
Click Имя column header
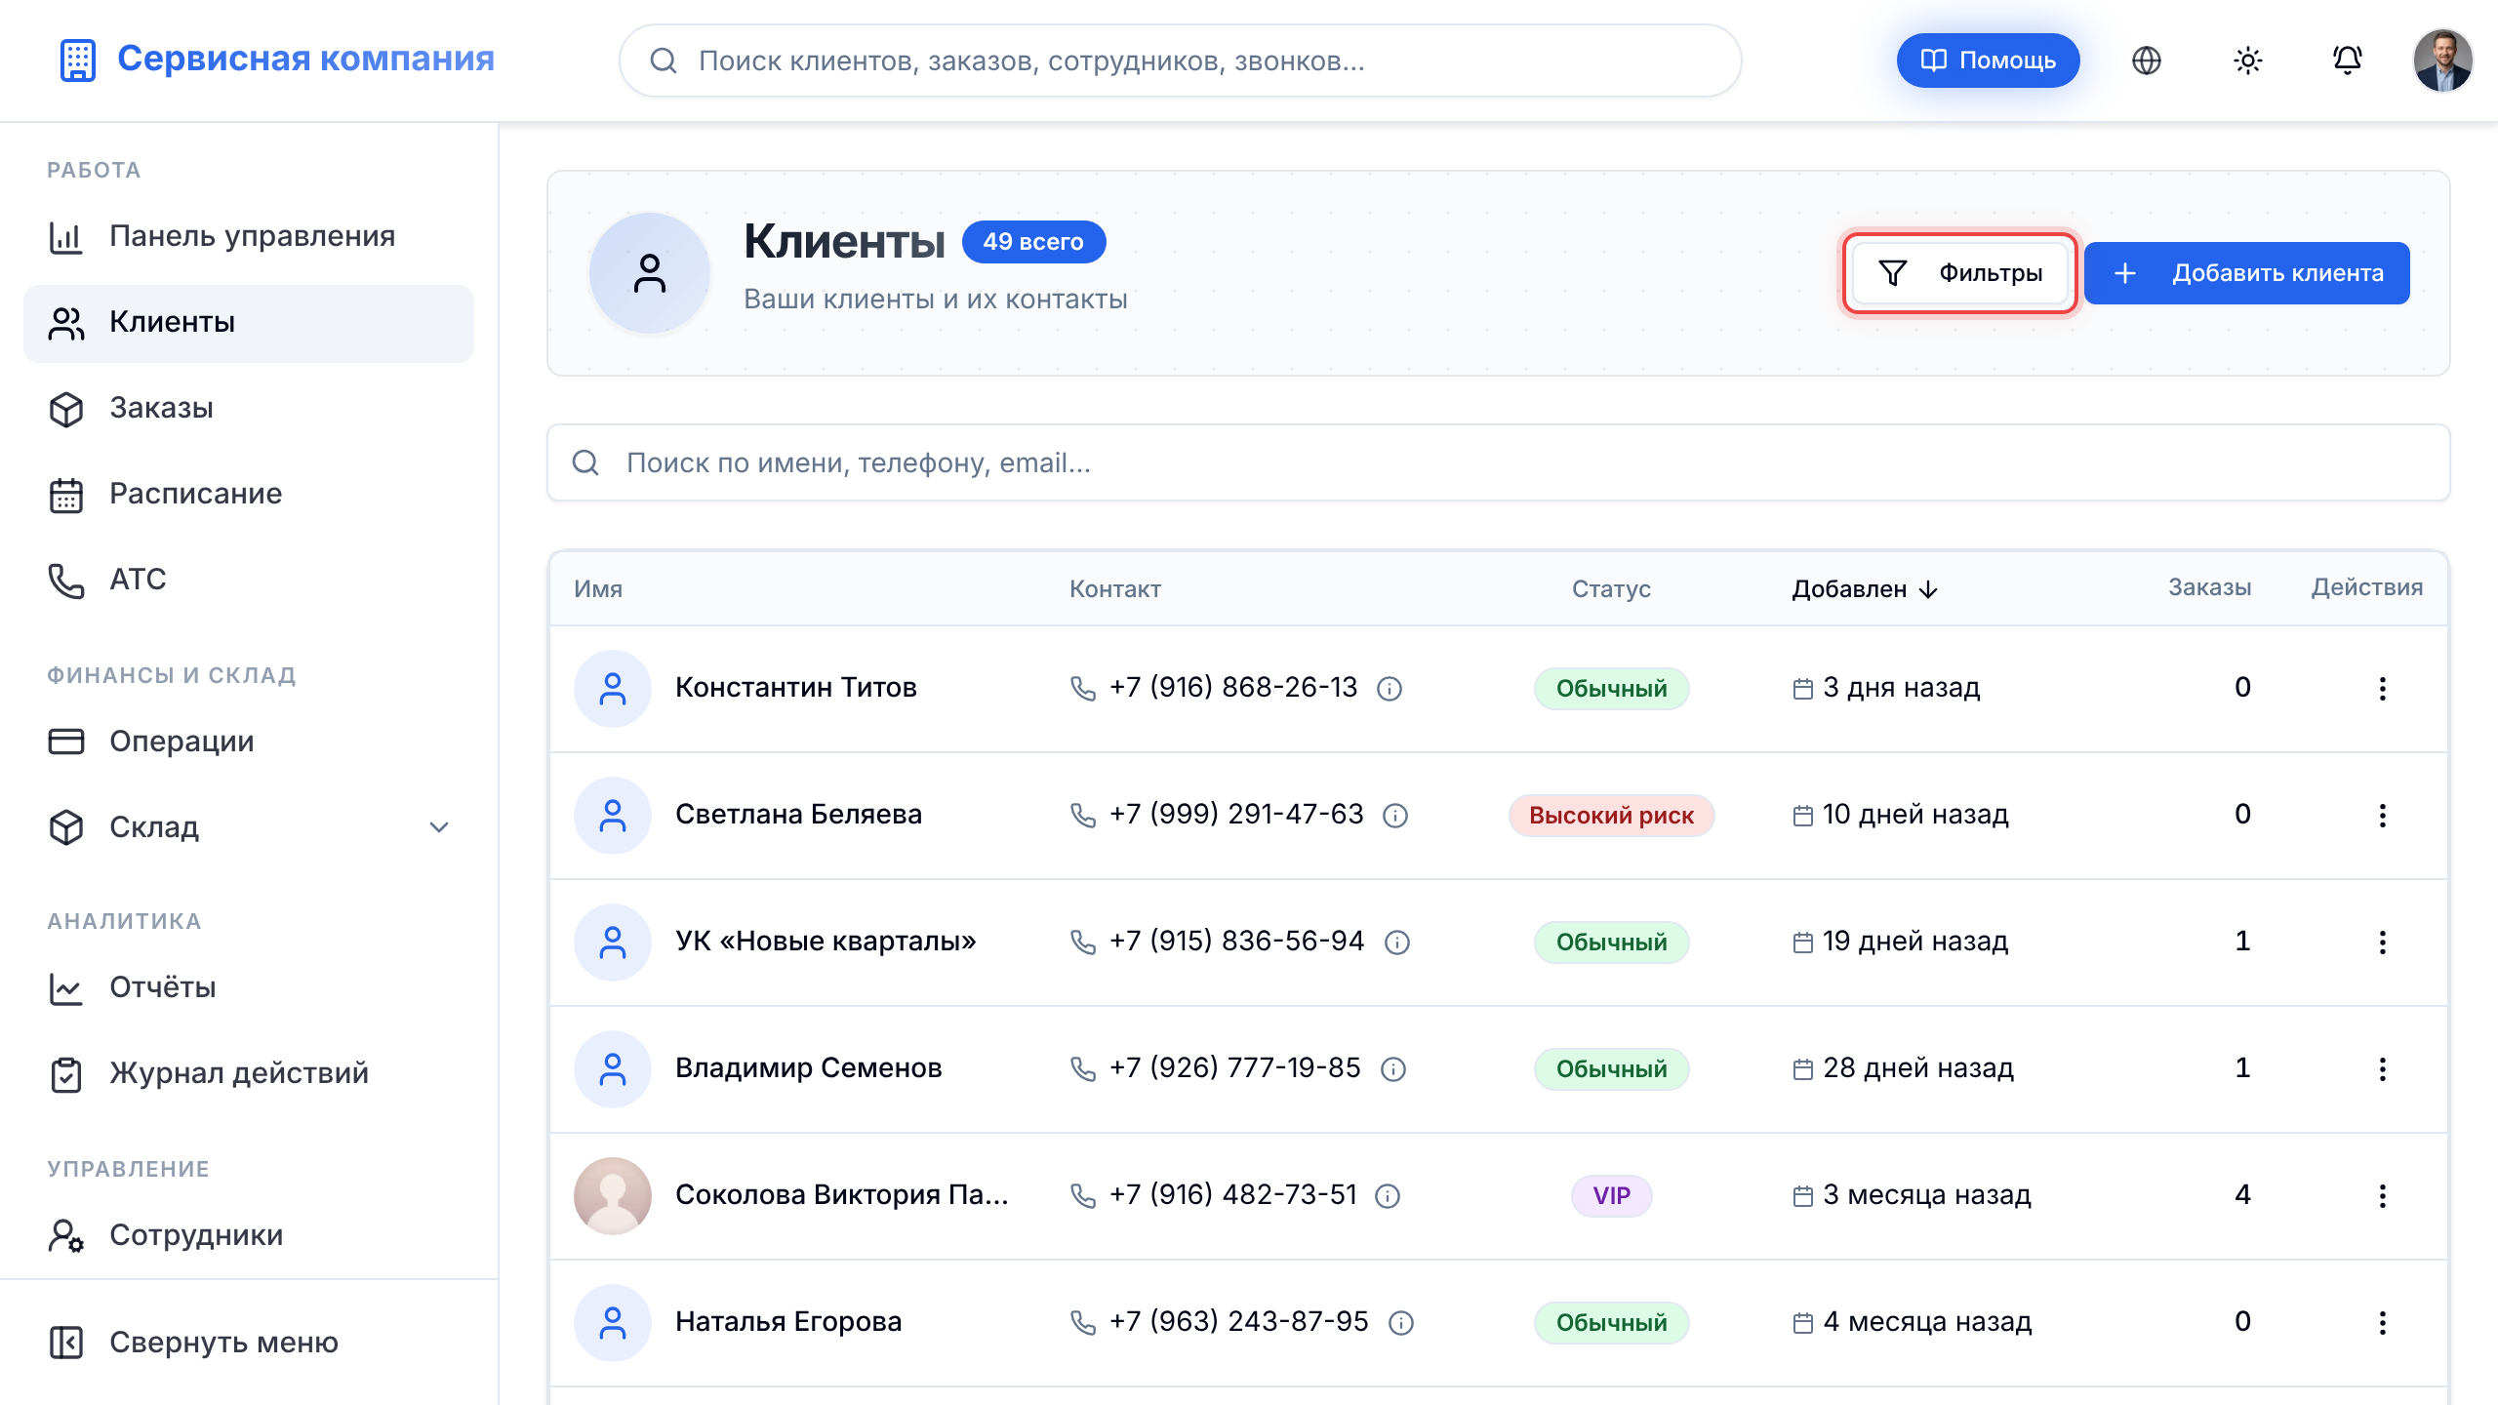[598, 589]
